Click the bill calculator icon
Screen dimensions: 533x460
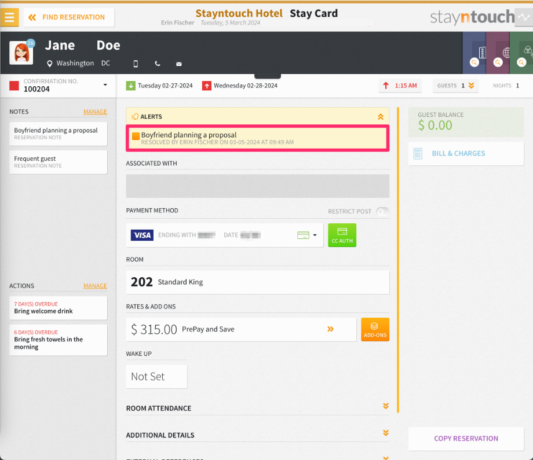coord(418,153)
